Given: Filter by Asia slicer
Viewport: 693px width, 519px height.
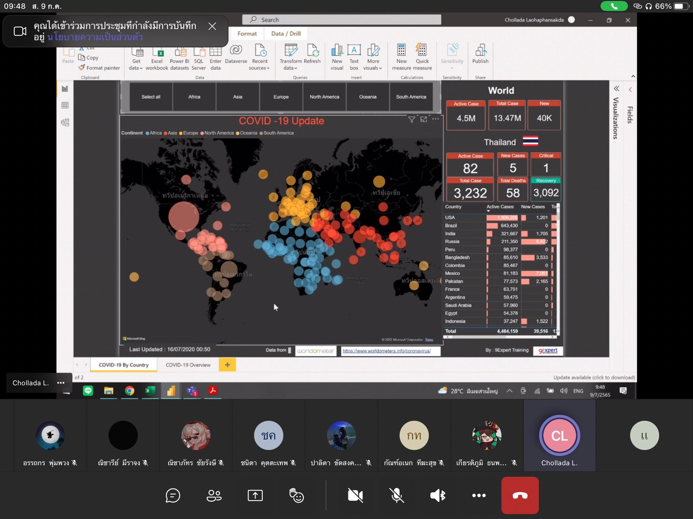Looking at the screenshot, I should coord(238,97).
